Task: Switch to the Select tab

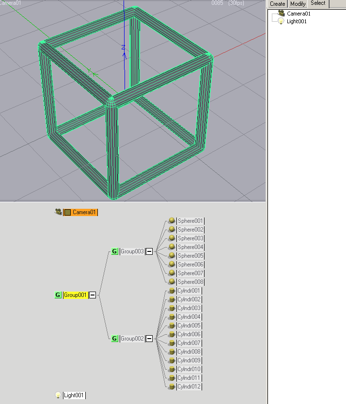Action: pyautogui.click(x=318, y=3)
